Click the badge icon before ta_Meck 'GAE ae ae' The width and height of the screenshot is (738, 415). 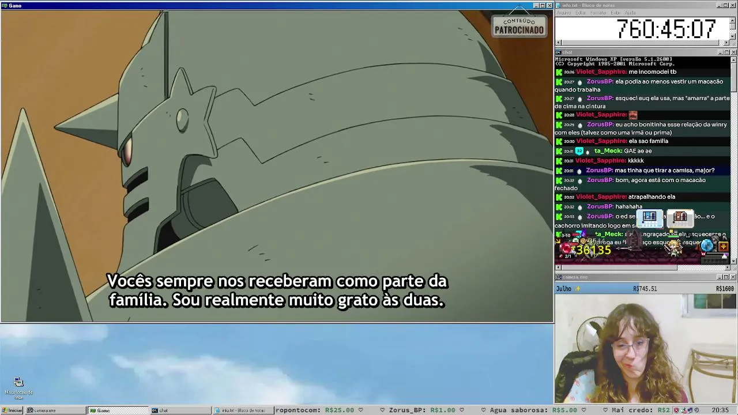(x=579, y=151)
